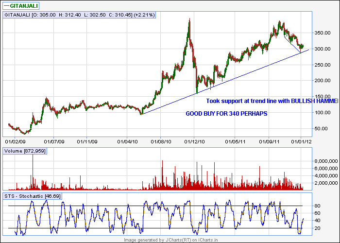The width and height of the screenshot is (340, 243).
Task: Click the 6,000,000 volume axis label
Action: [326, 169]
